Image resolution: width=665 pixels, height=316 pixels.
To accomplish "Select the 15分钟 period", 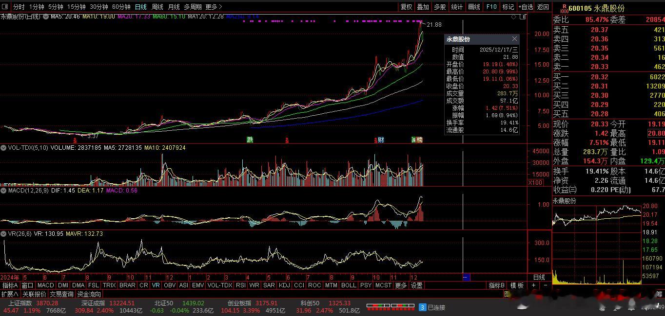I will 77,7.
